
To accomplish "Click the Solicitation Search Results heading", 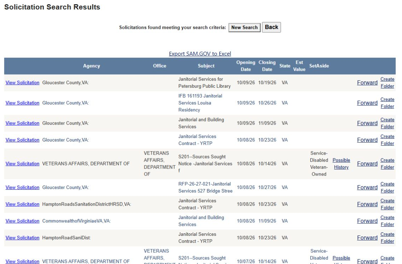I will (x=52, y=7).
